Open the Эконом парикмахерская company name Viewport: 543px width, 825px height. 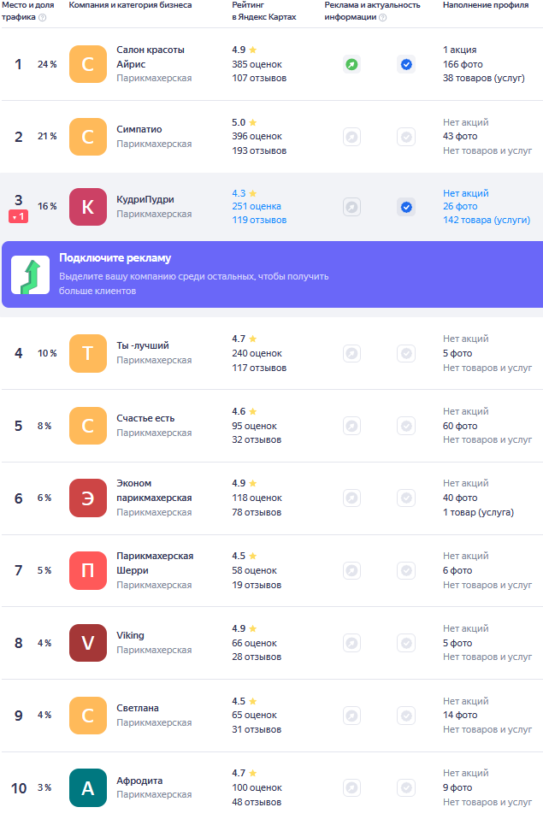(x=154, y=490)
